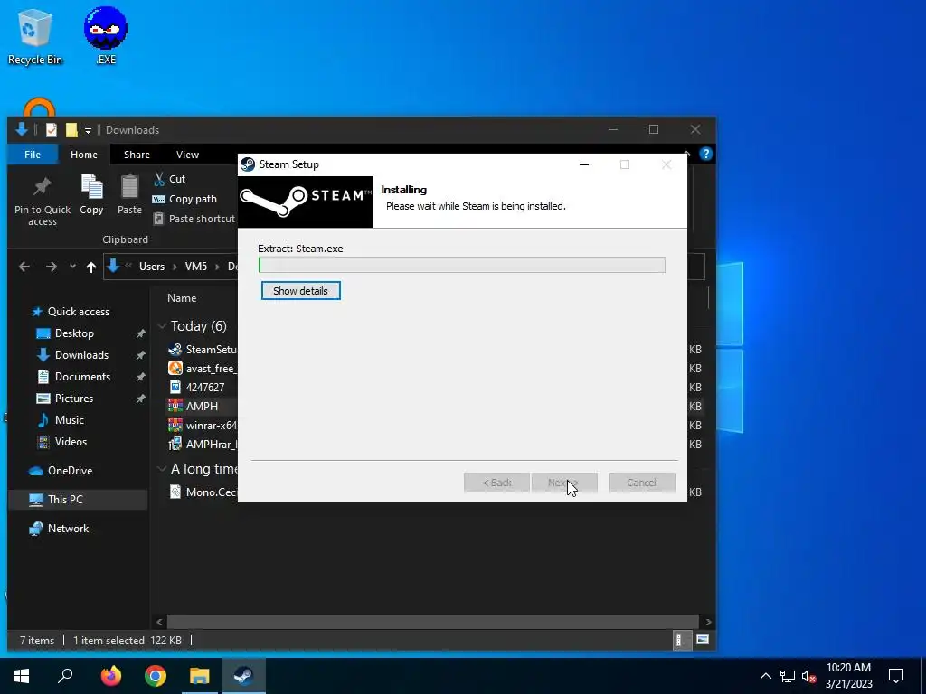Select the AMPHrar file

202,444
